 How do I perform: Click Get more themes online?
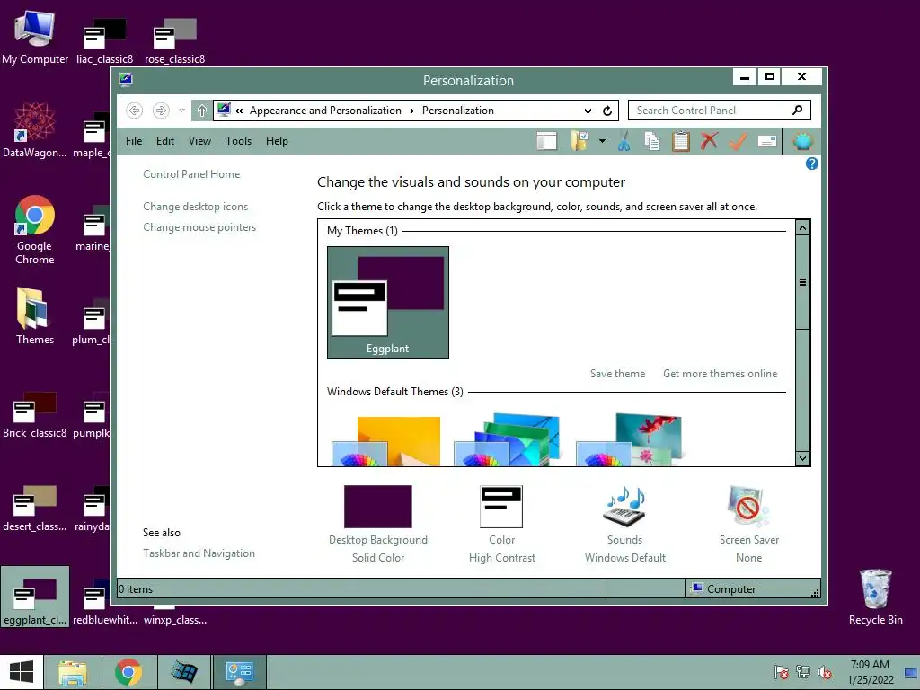coord(720,374)
